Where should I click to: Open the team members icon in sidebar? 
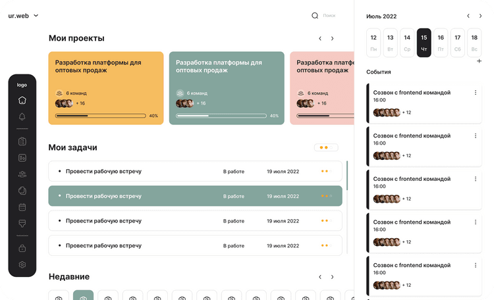click(22, 174)
